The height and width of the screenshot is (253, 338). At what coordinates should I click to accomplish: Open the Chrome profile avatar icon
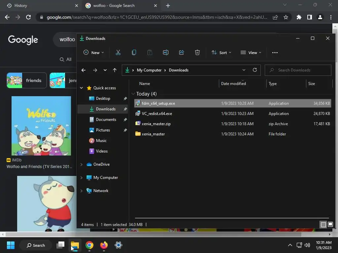tap(320, 17)
